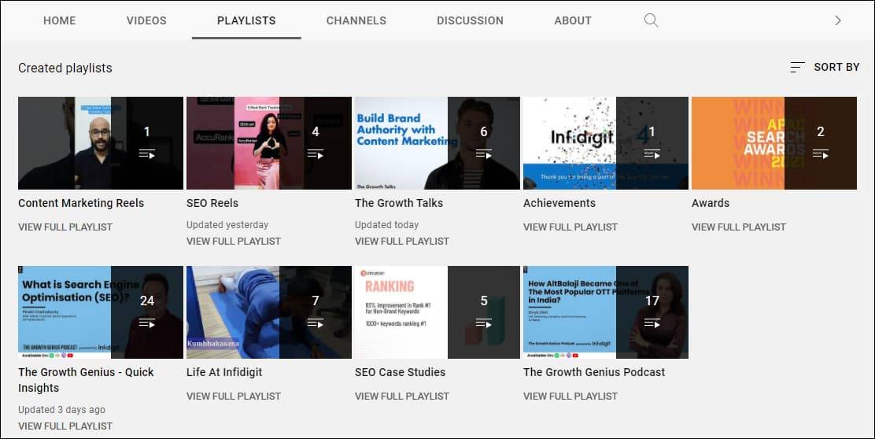View full playlist for Content Marketing Reels
The height and width of the screenshot is (439, 875).
point(65,227)
